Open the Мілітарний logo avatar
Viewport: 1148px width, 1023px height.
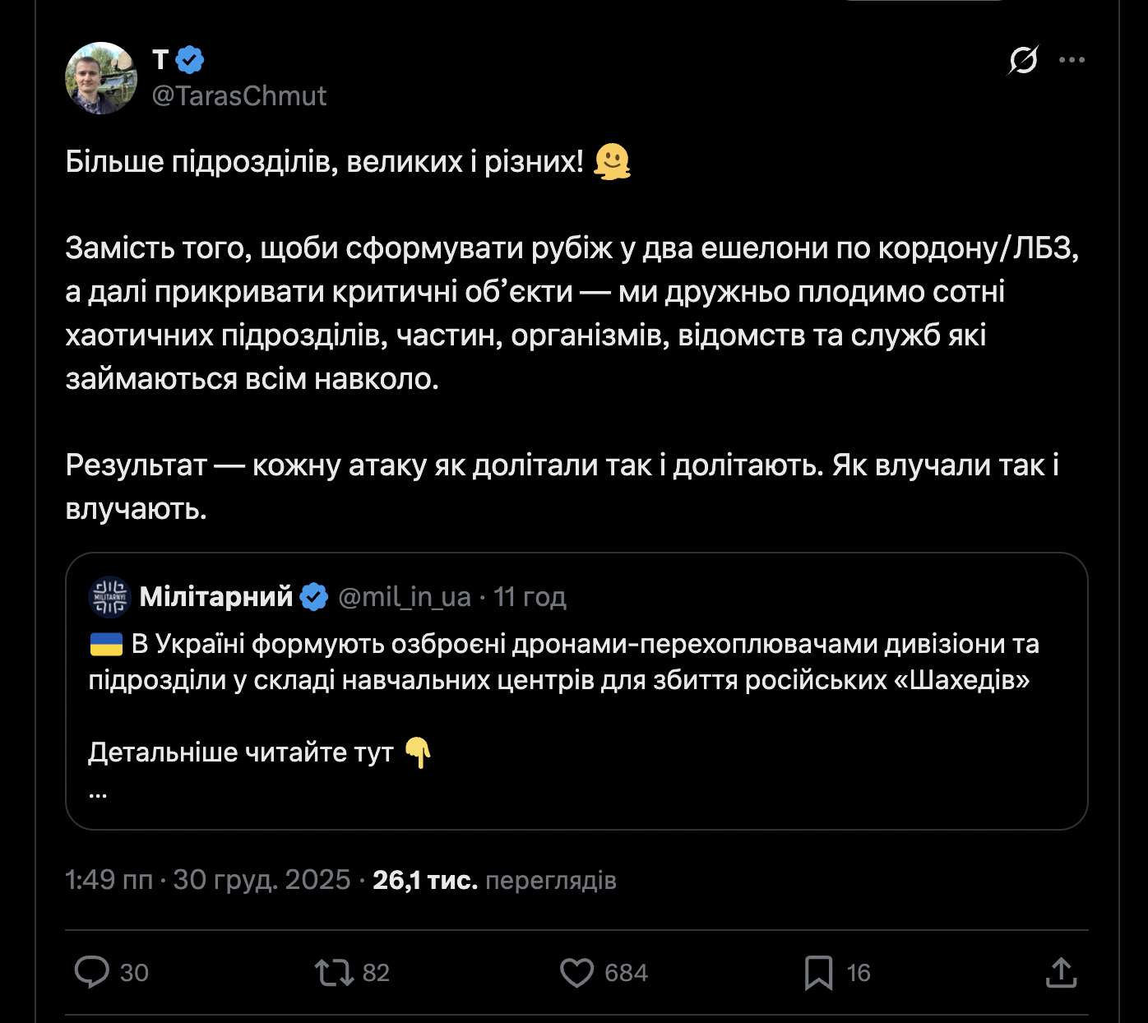109,596
